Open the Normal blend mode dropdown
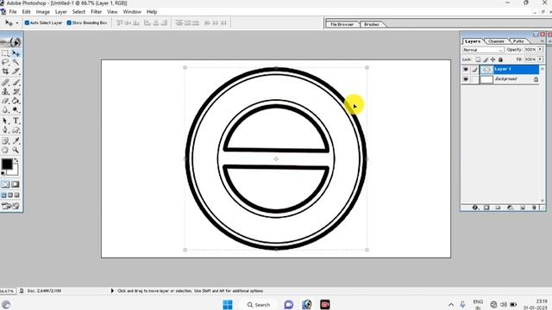Viewport: 552px width, 310px height. coord(483,50)
